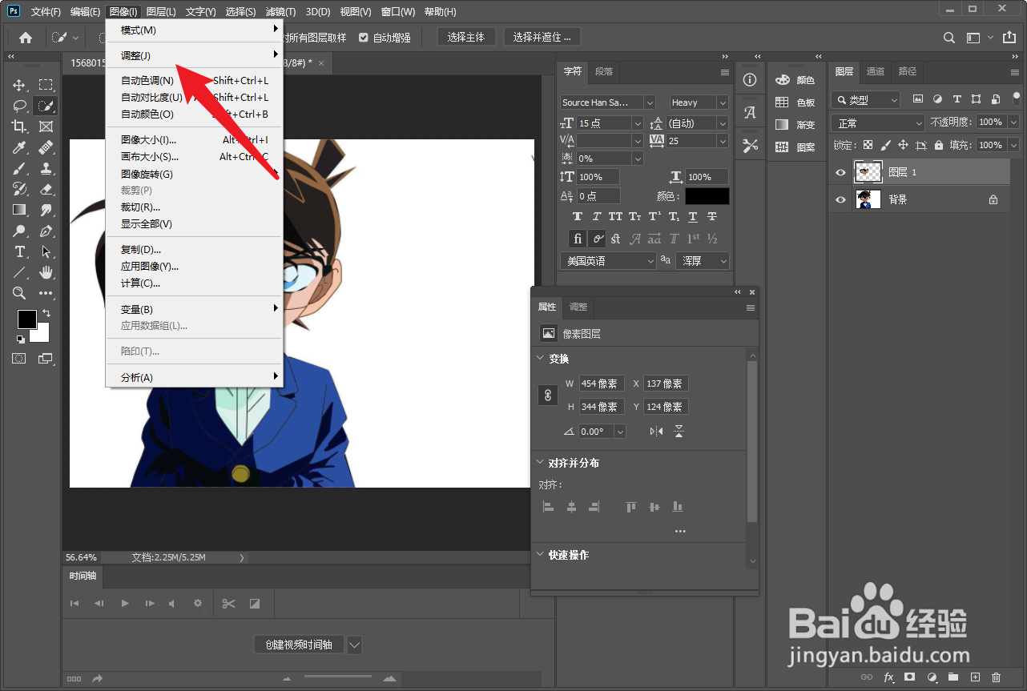Click the 选择主体 button
Viewport: 1027px width, 691px height.
466,38
